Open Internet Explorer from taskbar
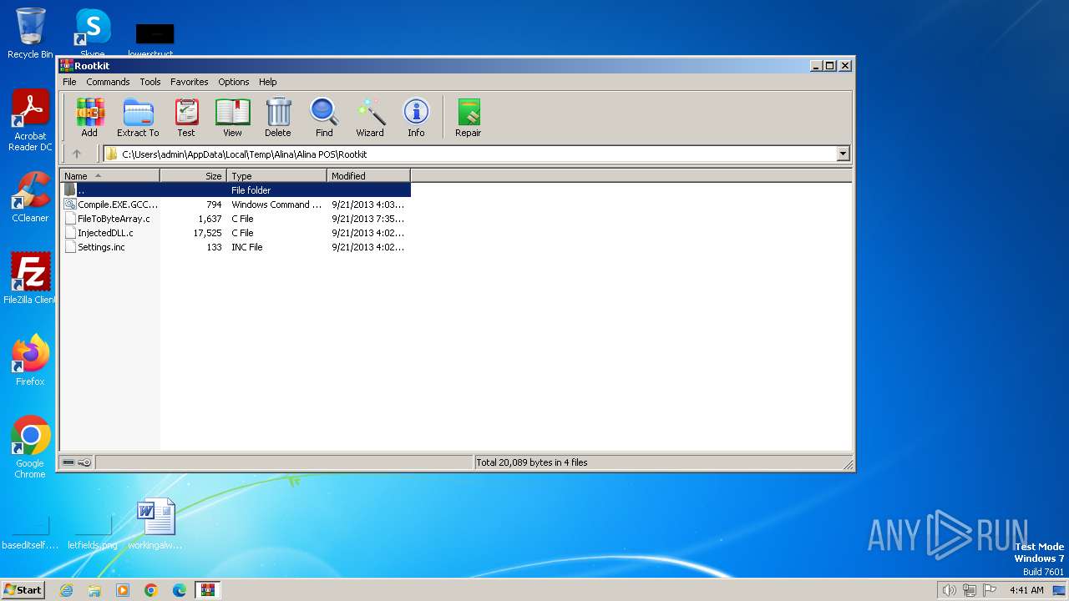 66,590
